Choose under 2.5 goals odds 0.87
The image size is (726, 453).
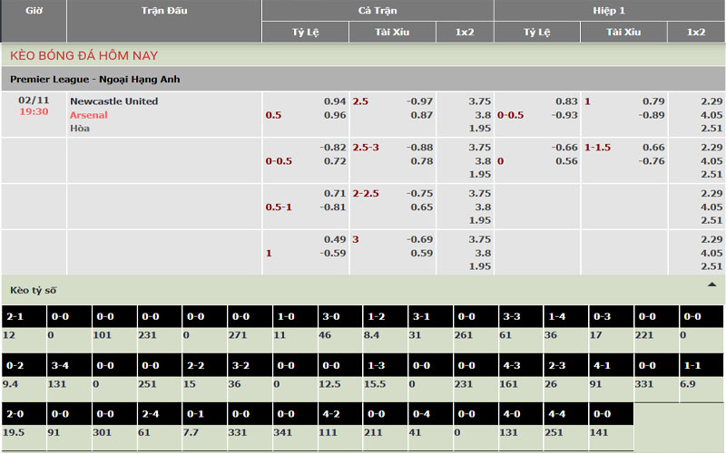421,115
